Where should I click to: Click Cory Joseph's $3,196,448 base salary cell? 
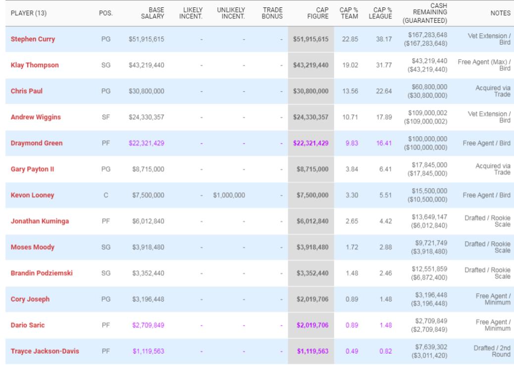click(x=148, y=299)
